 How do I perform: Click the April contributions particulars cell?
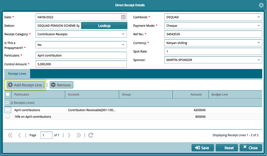click(38, 110)
